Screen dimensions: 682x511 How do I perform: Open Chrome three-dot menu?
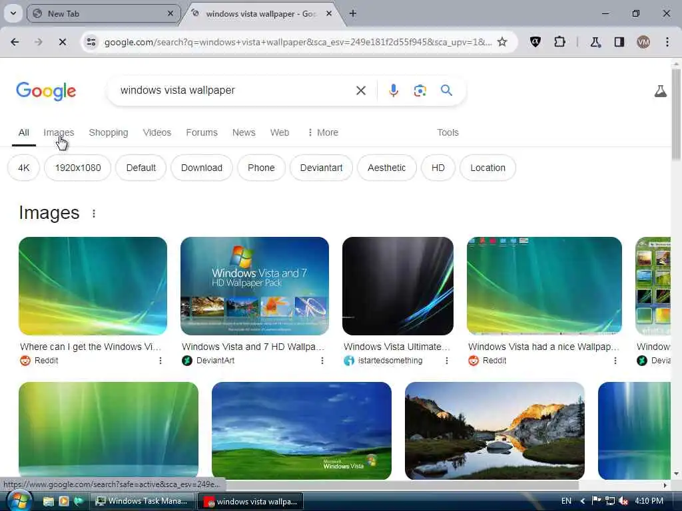point(667,42)
